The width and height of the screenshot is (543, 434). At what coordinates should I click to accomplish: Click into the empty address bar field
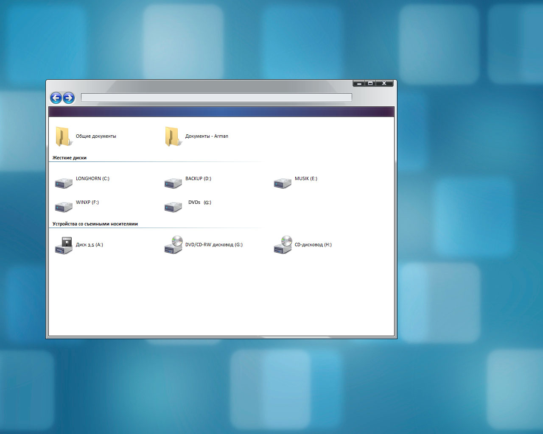[x=216, y=97]
